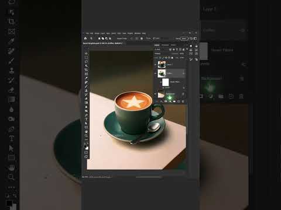
Task: Select the Path Selection tool
Action: click(x=86, y=124)
